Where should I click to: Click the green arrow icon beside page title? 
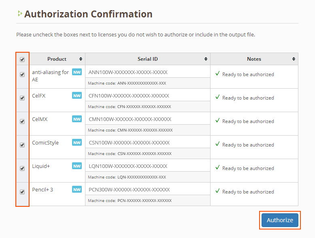click(x=19, y=14)
